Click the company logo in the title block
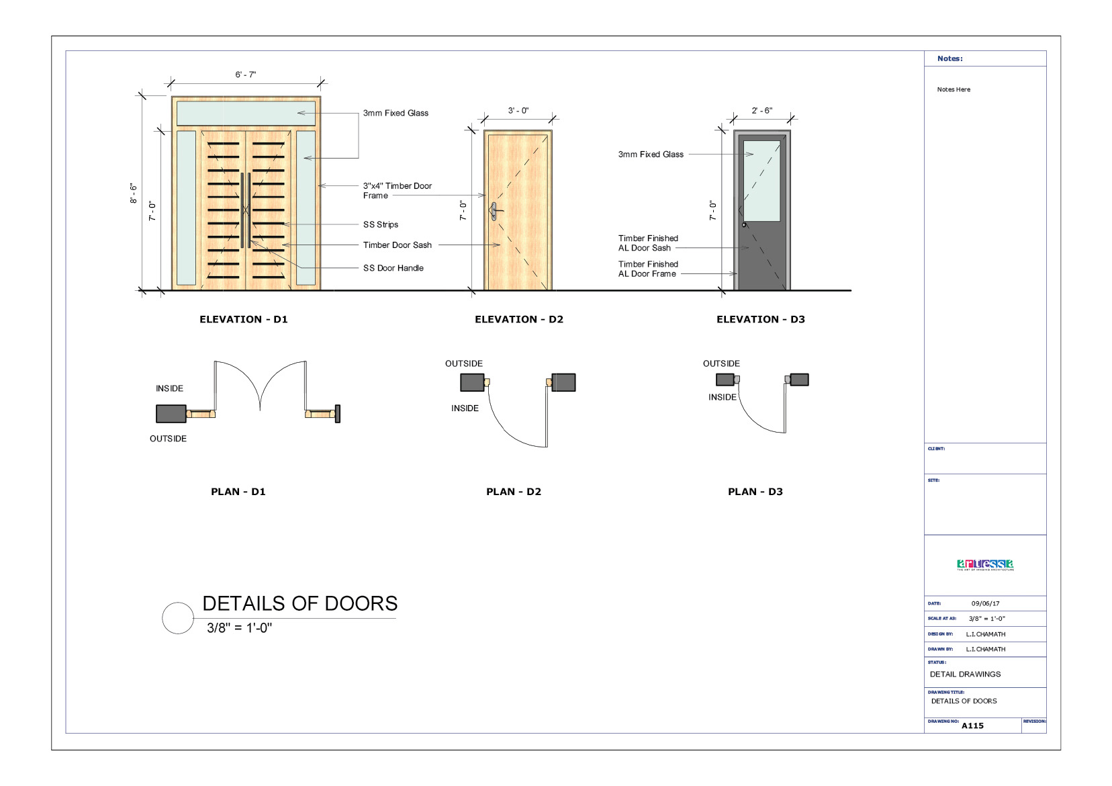This screenshot has height=786, width=1112. pyautogui.click(x=985, y=565)
